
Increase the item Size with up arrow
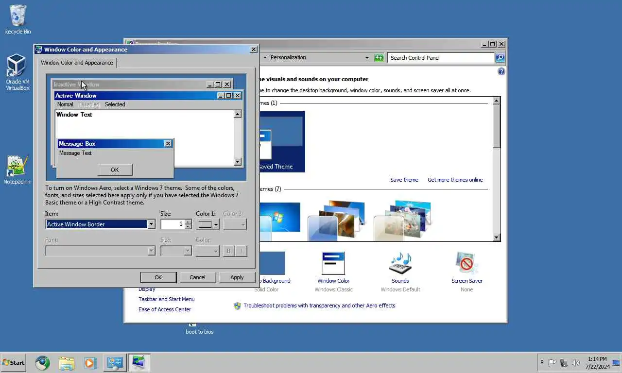click(x=188, y=222)
